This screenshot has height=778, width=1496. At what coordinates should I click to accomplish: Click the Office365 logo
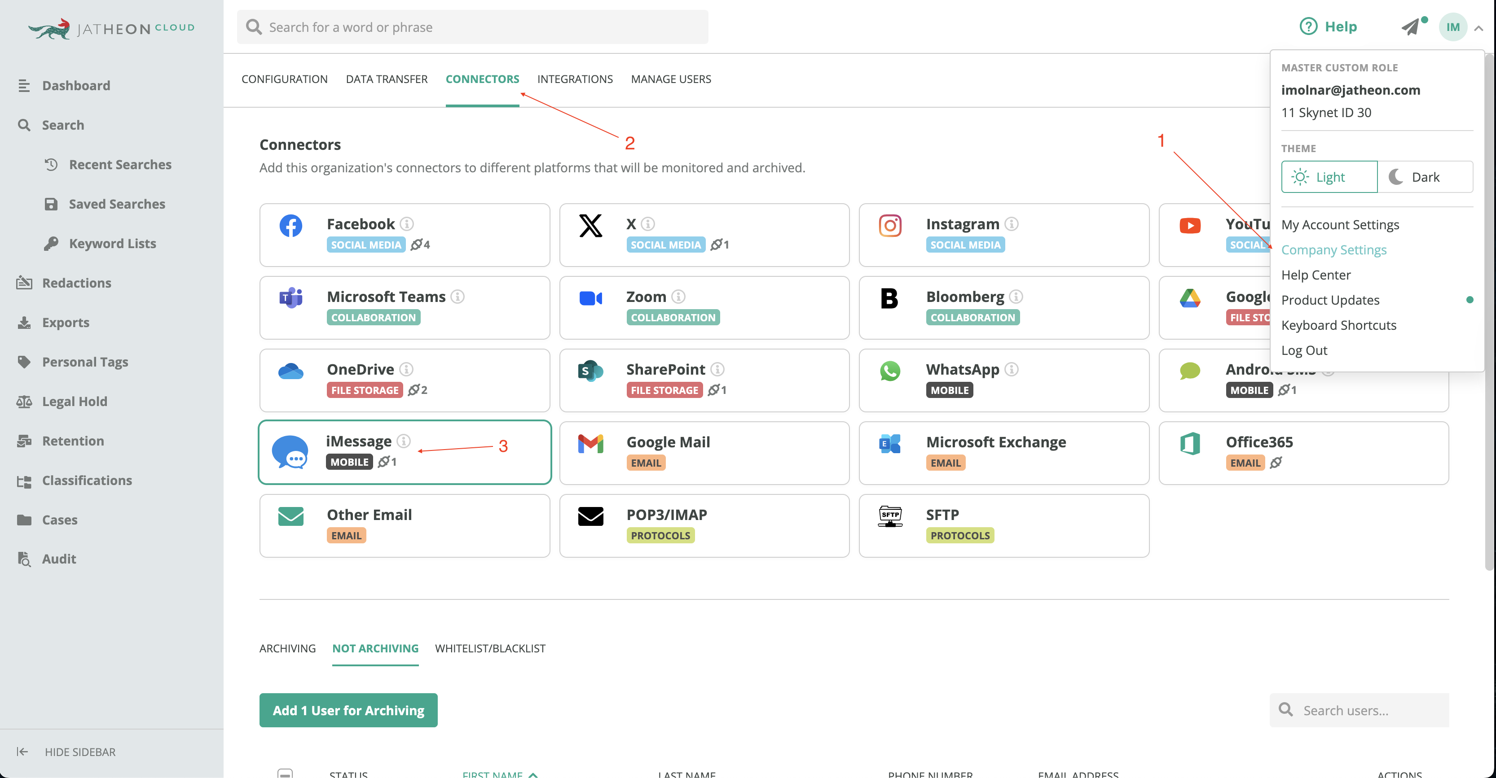[x=1190, y=444]
